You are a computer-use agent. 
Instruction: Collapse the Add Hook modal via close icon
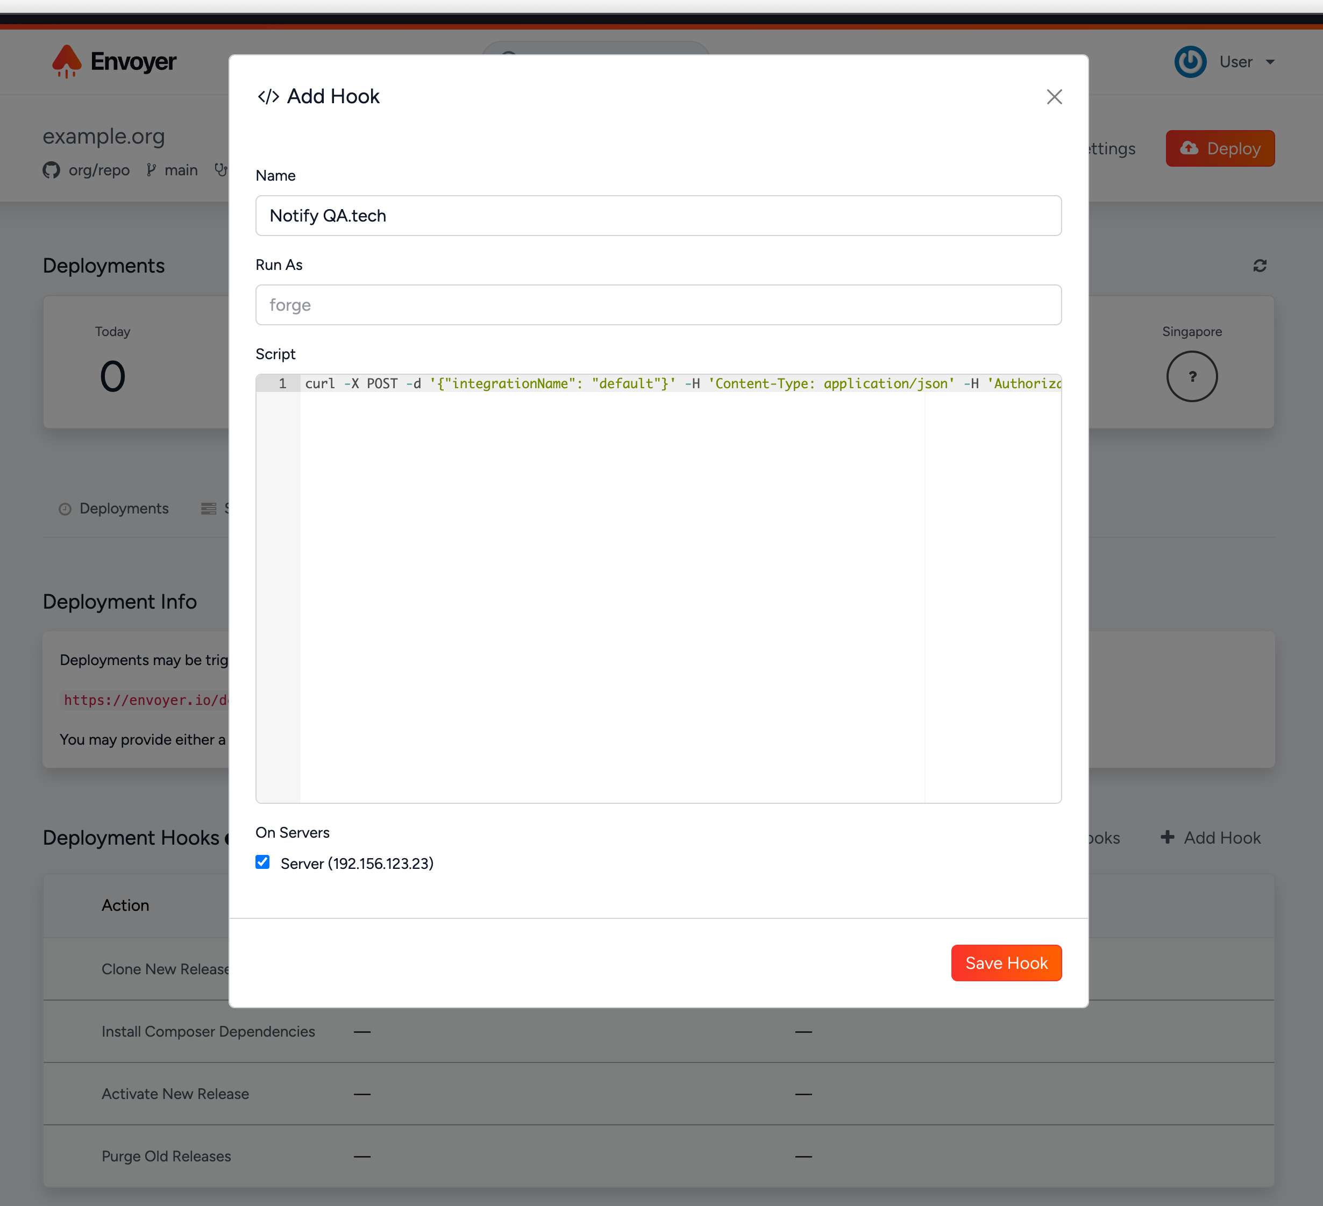[x=1054, y=96]
